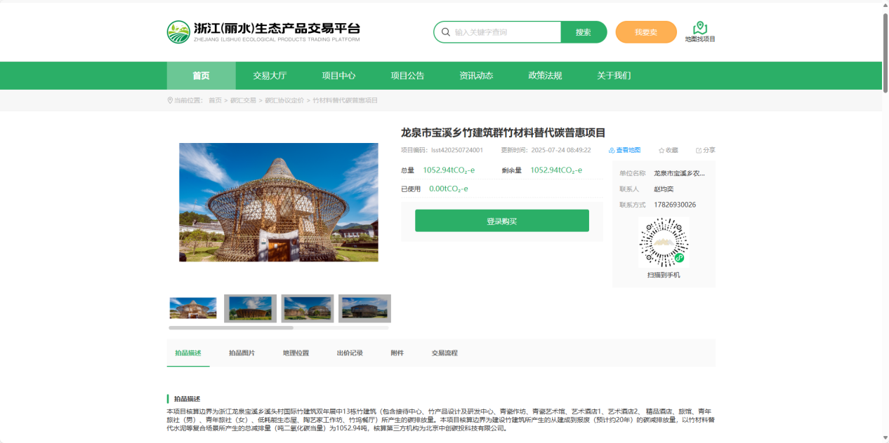
Task: Switch to the 拍品图片 tab
Action: 242,353
